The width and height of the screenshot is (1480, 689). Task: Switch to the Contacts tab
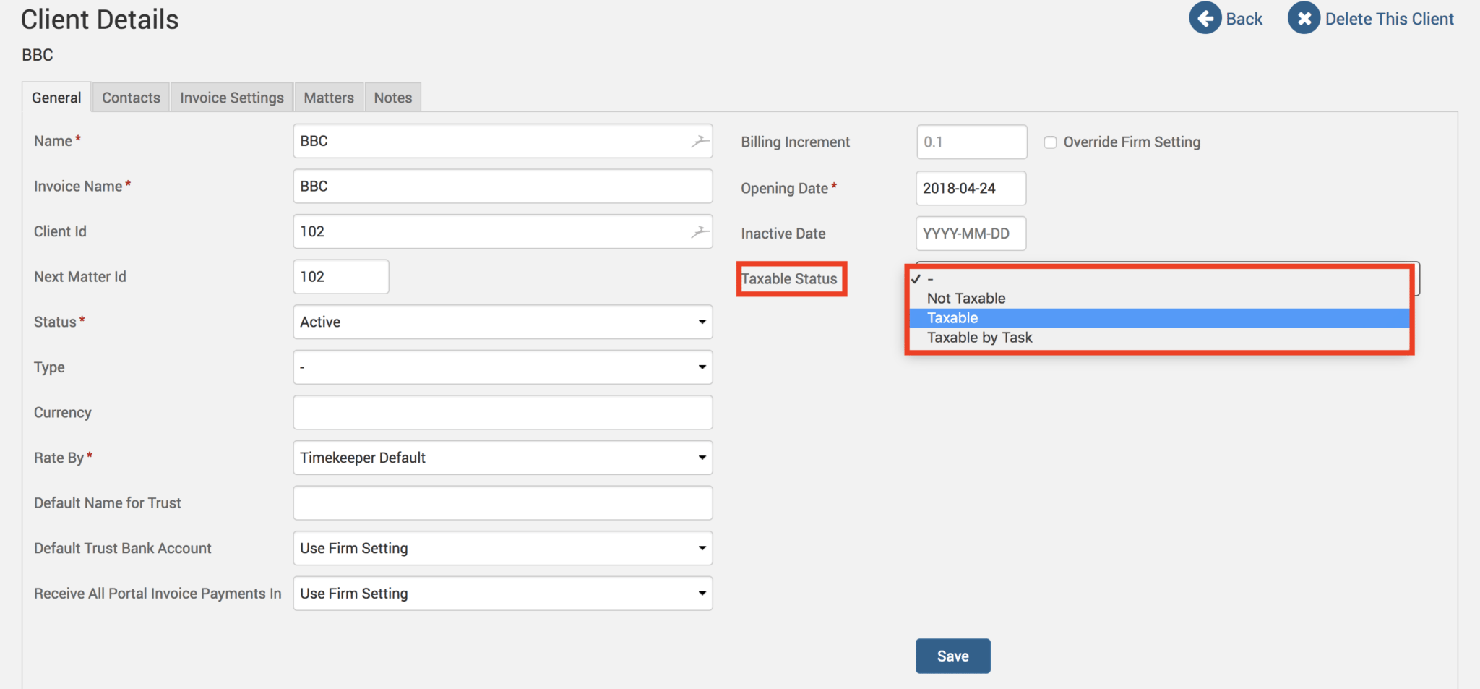tap(131, 98)
